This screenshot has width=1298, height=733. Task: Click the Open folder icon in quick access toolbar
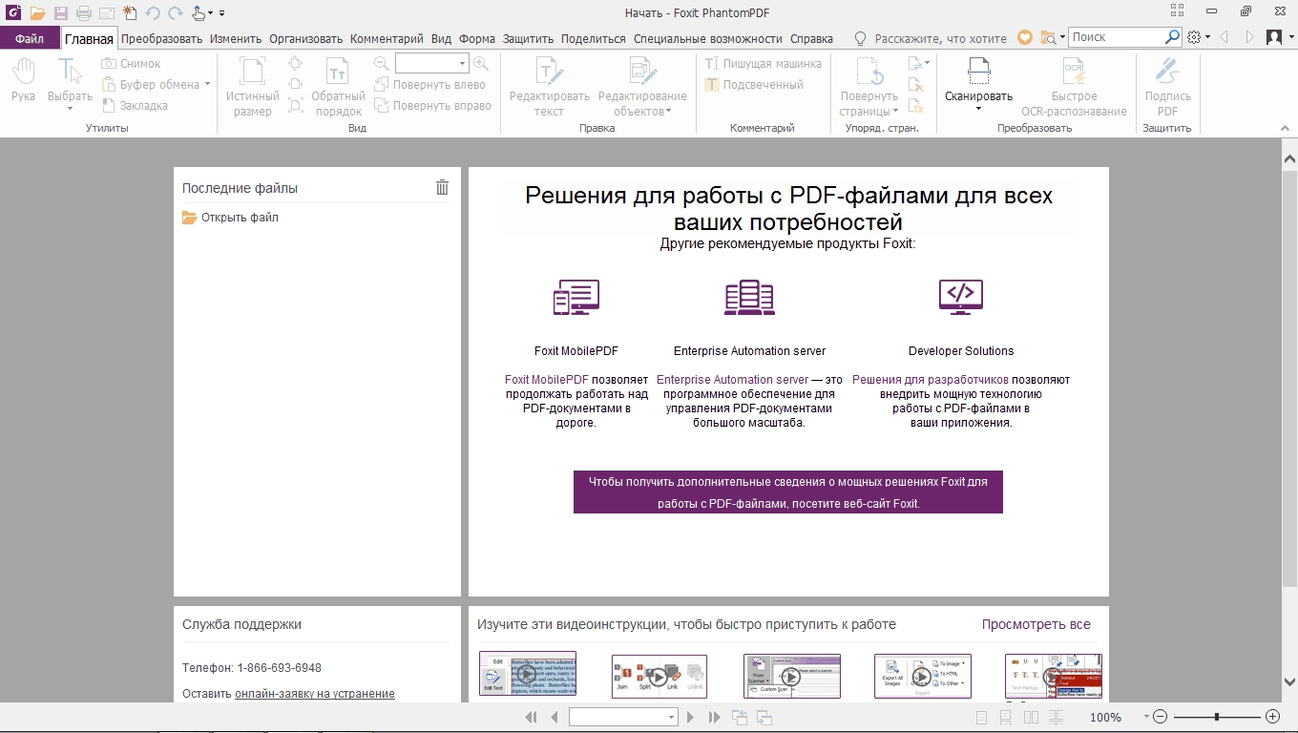pos(38,13)
